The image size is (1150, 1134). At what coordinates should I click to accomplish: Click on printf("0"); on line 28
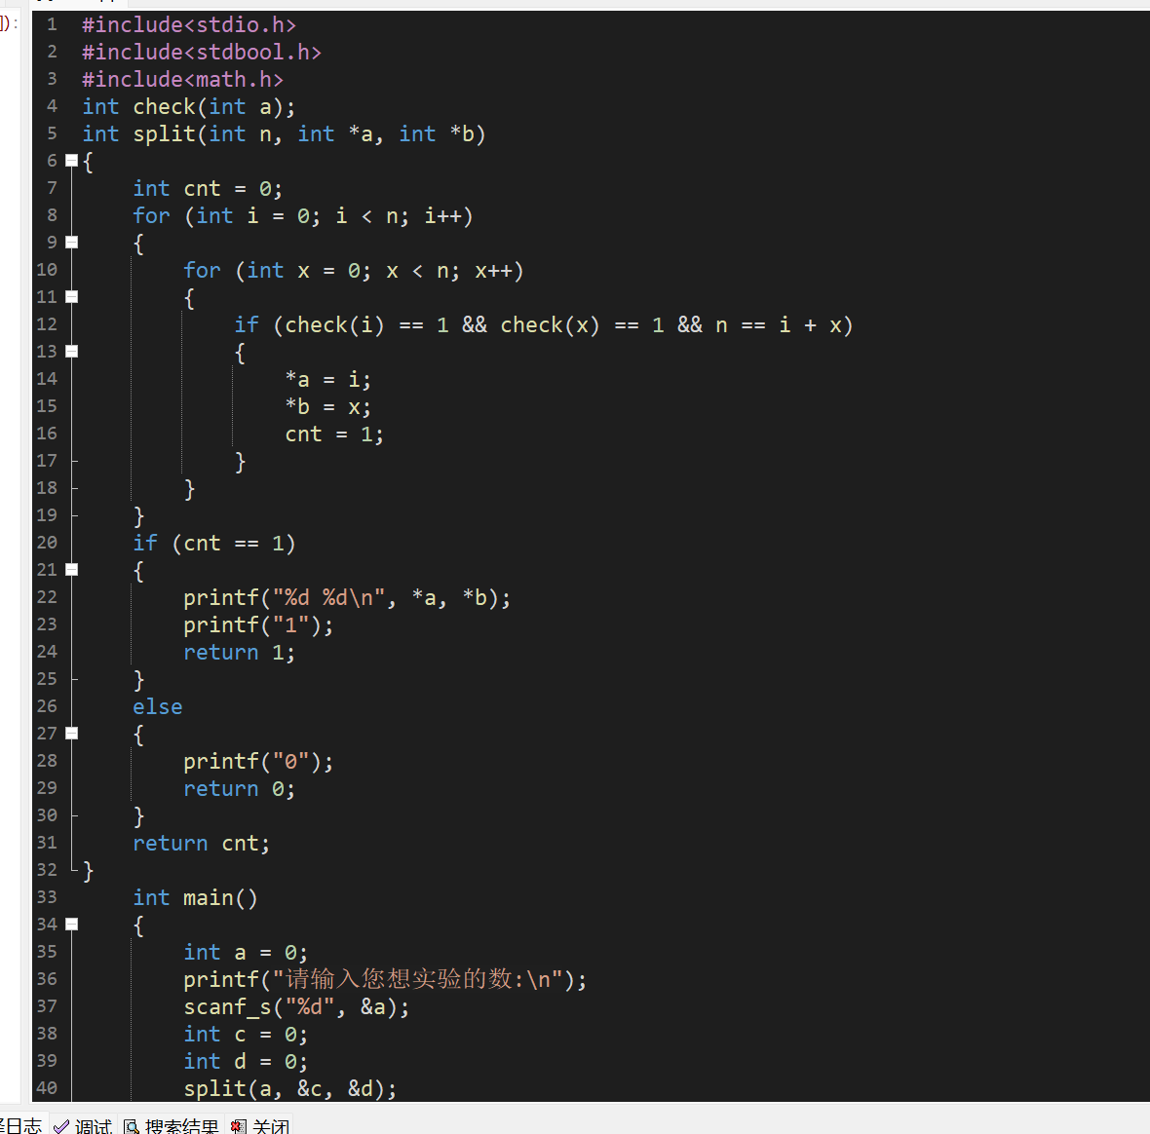point(258,762)
